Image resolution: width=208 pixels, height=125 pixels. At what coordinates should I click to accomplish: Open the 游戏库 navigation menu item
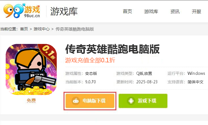click(x=151, y=12)
